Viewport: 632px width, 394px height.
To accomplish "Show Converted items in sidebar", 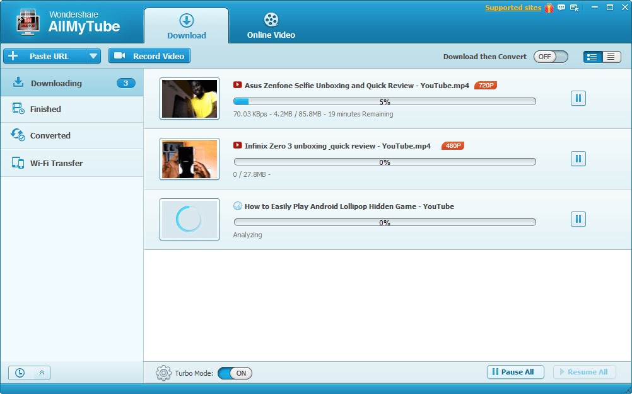I will pos(72,135).
